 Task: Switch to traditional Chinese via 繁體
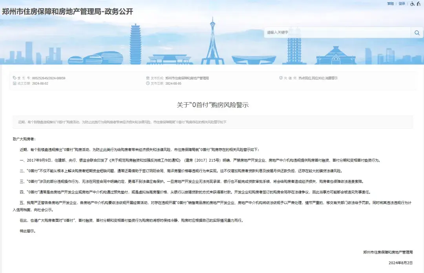point(390,4)
